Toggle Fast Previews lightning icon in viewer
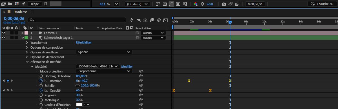The width and height of the screenshot is (338, 109). 158,4
